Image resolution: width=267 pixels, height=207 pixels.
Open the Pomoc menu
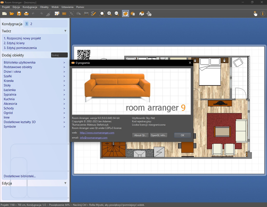tap(80, 7)
